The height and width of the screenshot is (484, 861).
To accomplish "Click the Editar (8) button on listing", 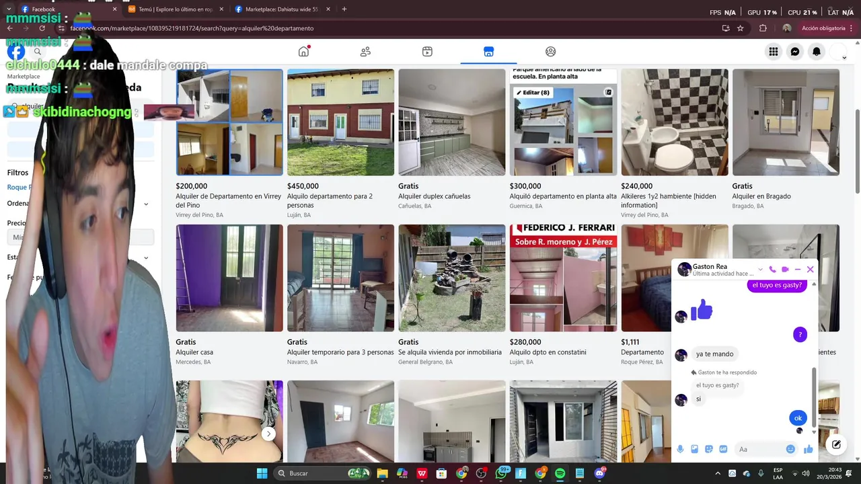I will [x=533, y=92].
